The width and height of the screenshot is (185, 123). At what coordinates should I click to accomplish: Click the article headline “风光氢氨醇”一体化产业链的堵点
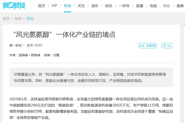pos(64,35)
